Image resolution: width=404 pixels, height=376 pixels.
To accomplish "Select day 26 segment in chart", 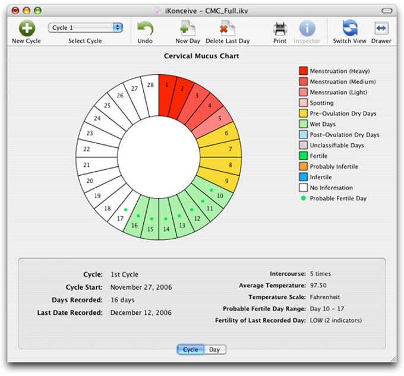I will pos(125,105).
